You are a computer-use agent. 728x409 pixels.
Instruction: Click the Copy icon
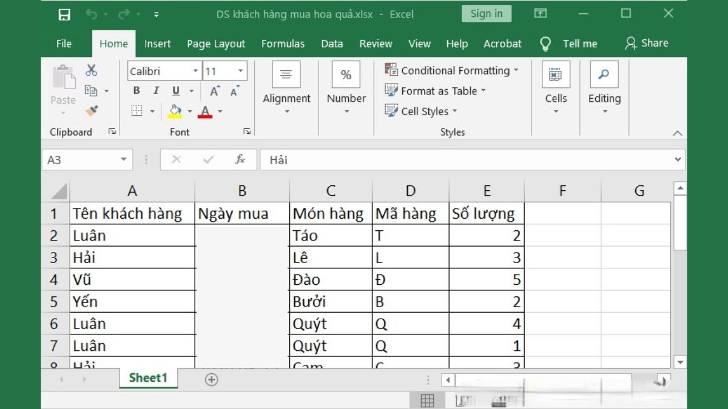tap(91, 91)
